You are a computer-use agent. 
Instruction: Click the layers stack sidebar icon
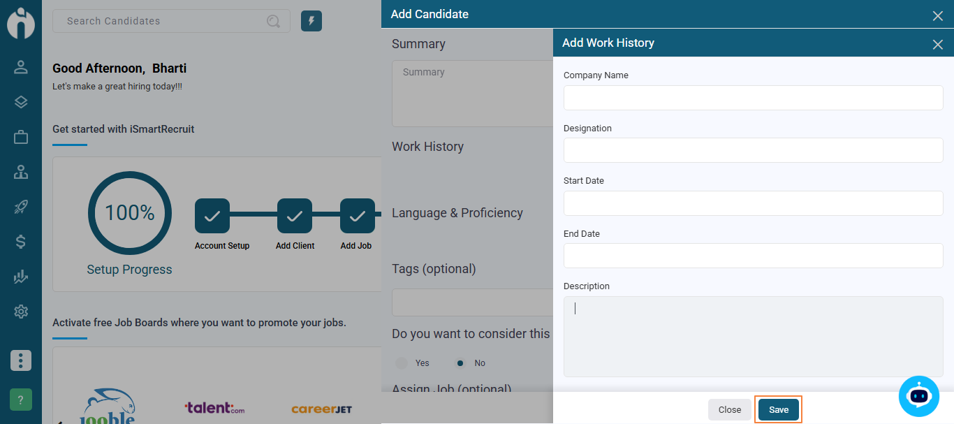(21, 102)
